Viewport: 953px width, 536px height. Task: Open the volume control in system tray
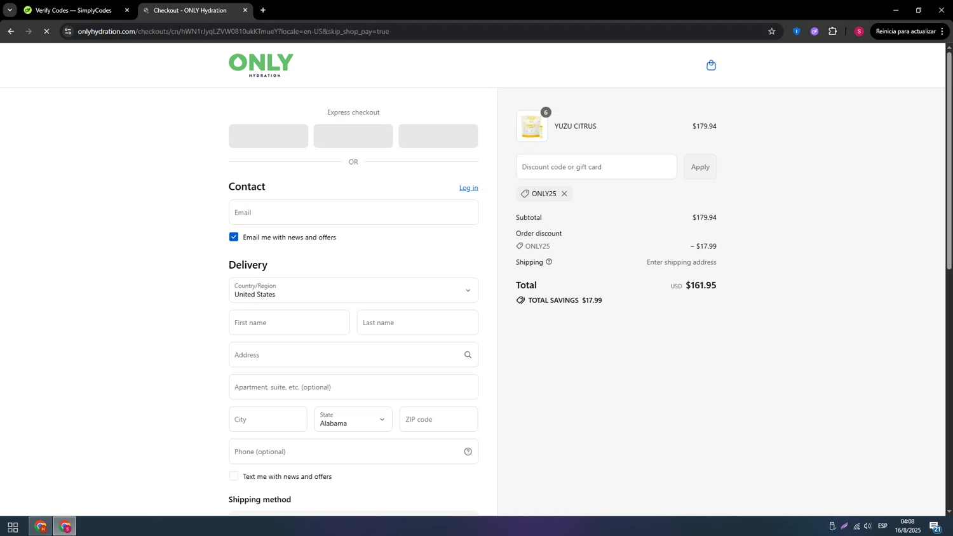click(x=868, y=526)
